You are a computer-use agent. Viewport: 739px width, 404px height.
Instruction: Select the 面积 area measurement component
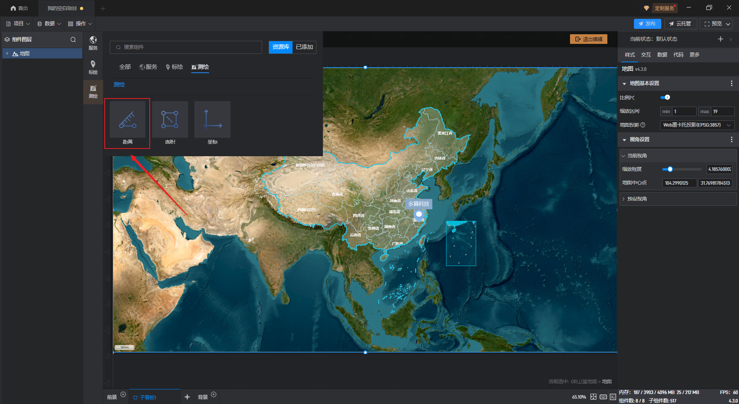pyautogui.click(x=170, y=123)
